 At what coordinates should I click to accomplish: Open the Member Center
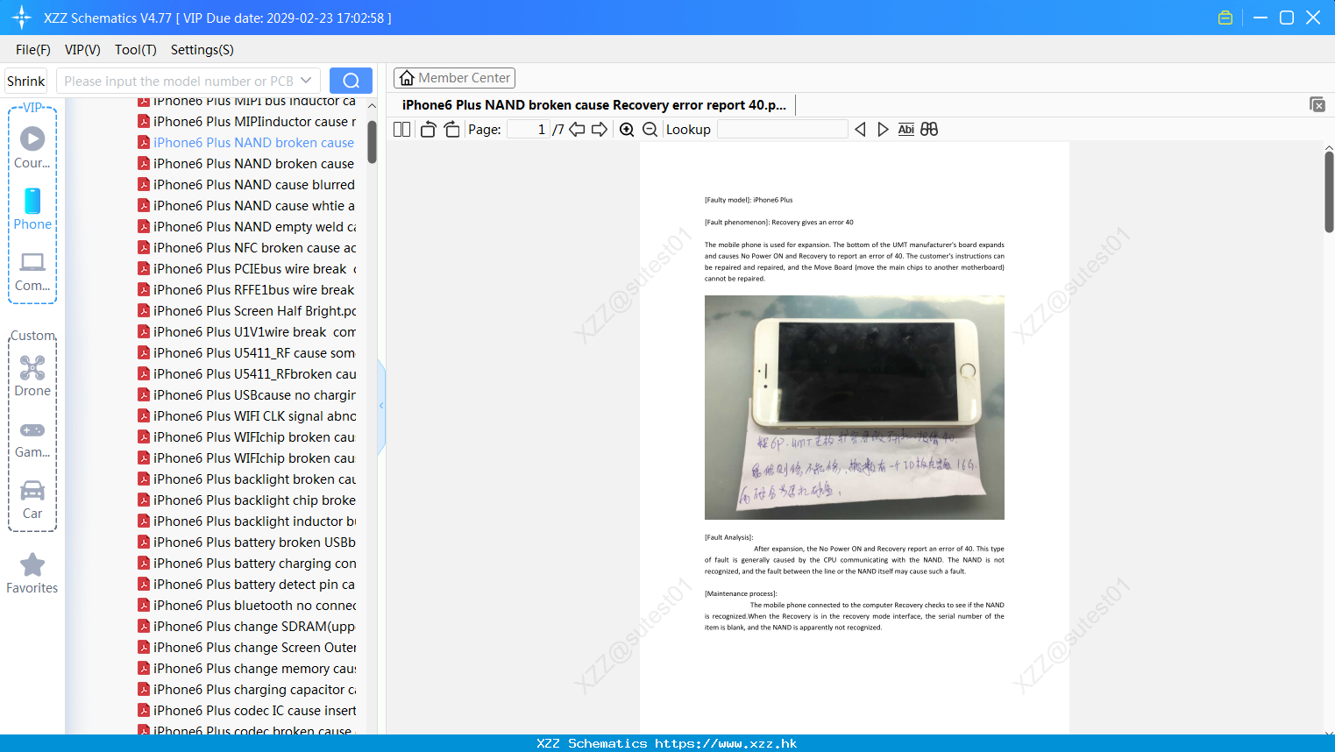point(454,78)
